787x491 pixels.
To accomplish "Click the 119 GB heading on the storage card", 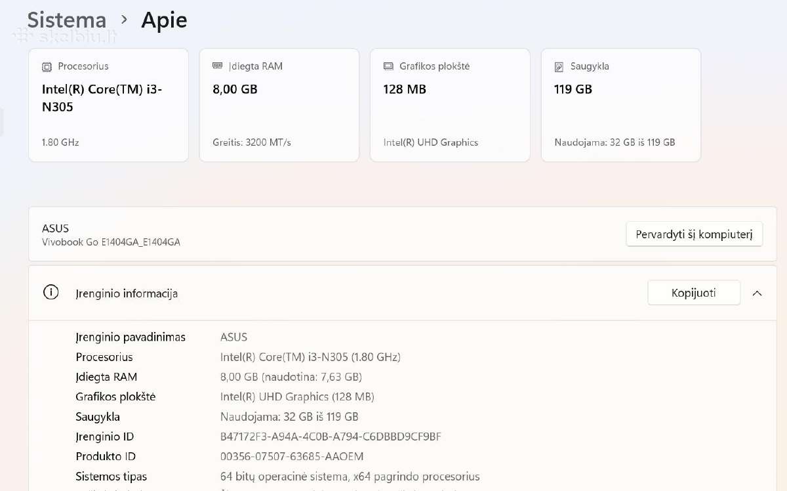I will pos(573,89).
